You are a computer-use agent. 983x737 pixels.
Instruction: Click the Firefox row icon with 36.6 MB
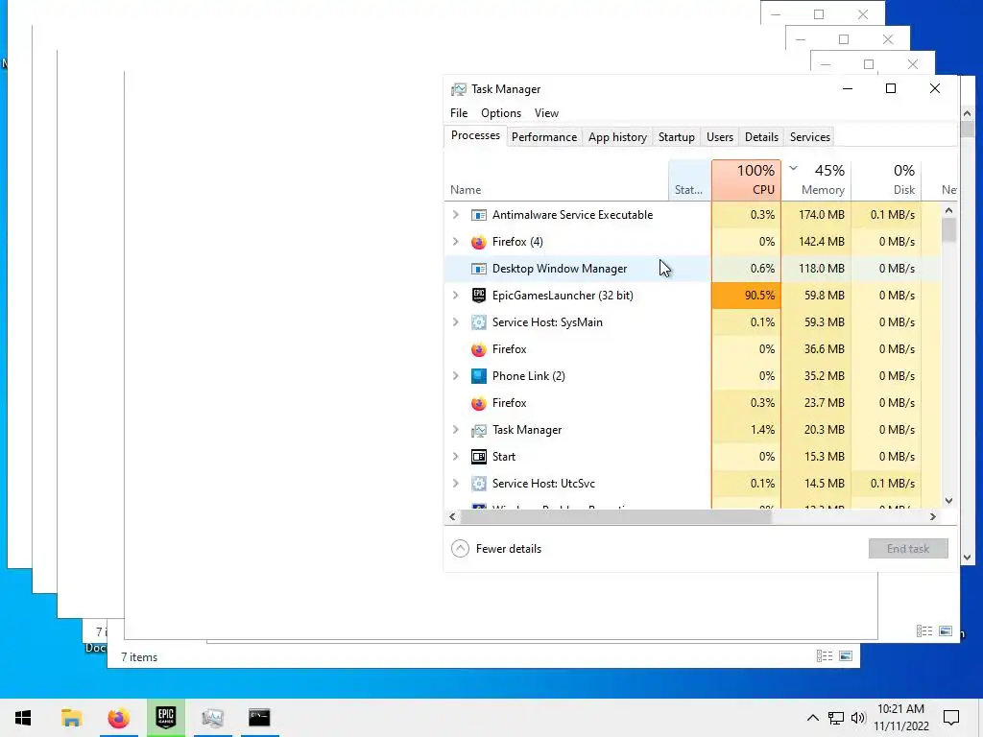[478, 349]
